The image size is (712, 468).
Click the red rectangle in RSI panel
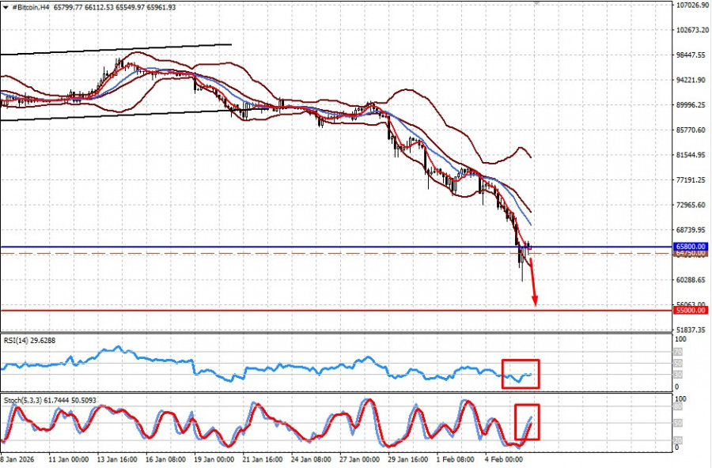point(521,373)
